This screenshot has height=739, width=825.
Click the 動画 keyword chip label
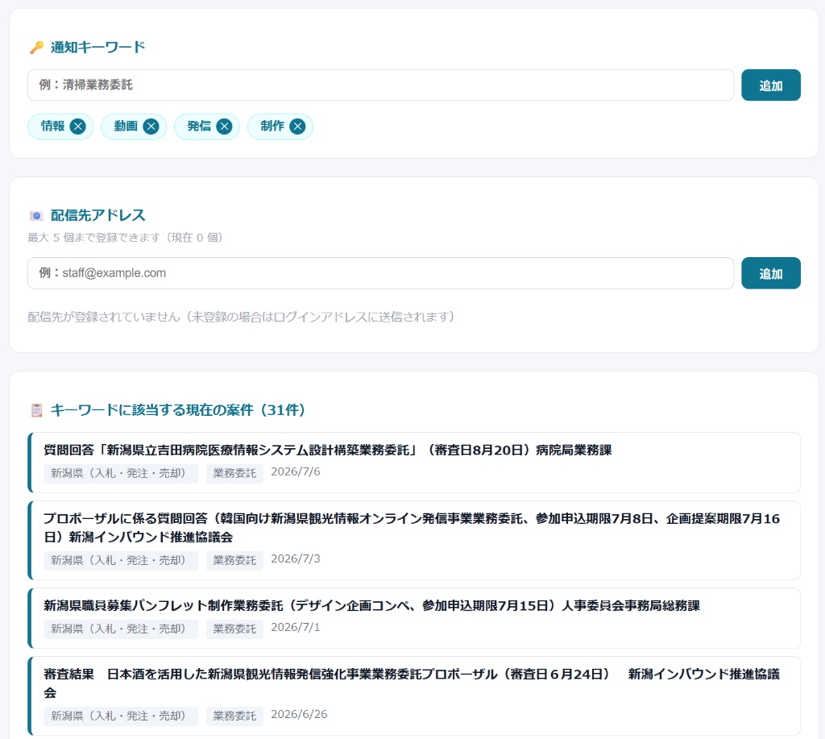pos(126,127)
